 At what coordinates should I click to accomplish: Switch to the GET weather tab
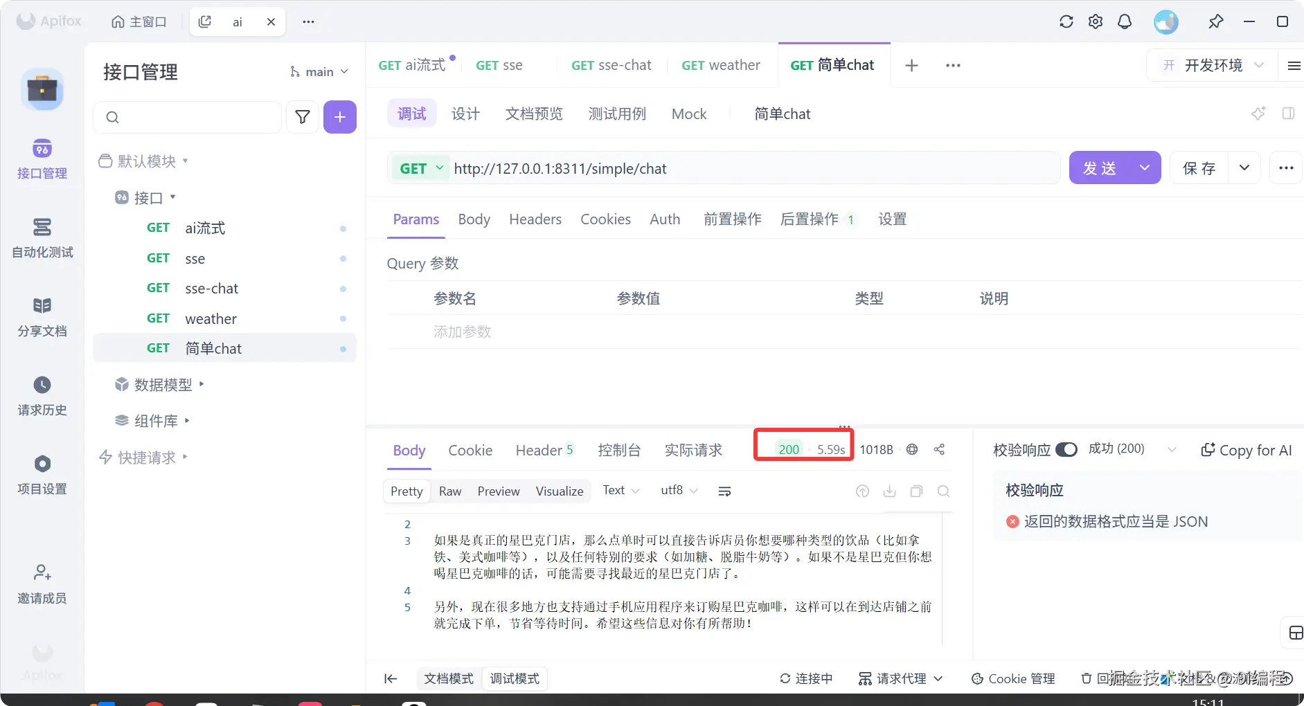coord(721,65)
